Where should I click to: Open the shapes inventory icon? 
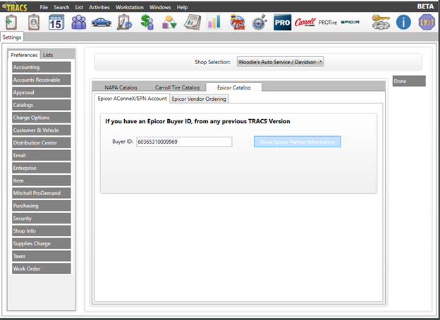[x=169, y=23]
